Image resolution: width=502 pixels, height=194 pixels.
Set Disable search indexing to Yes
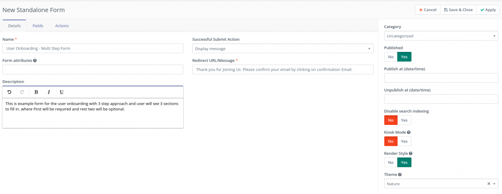[x=404, y=120]
